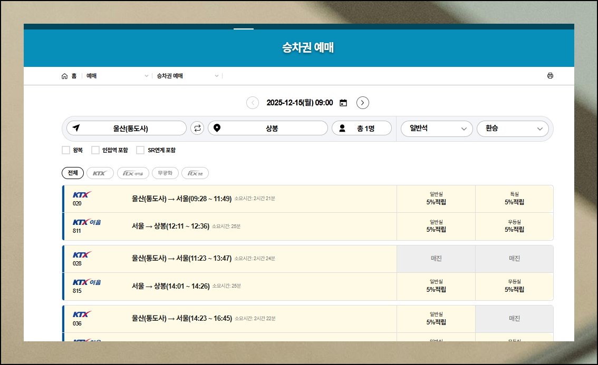
Task: Open the 환승 transfer dropdown
Action: coord(513,129)
